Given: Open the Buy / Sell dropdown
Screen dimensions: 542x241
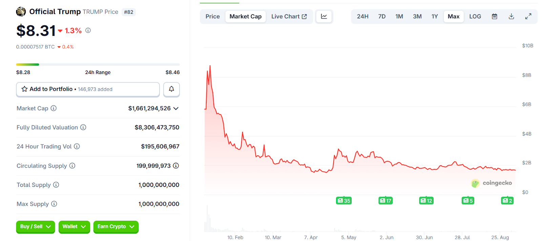Looking at the screenshot, I should coord(35,227).
